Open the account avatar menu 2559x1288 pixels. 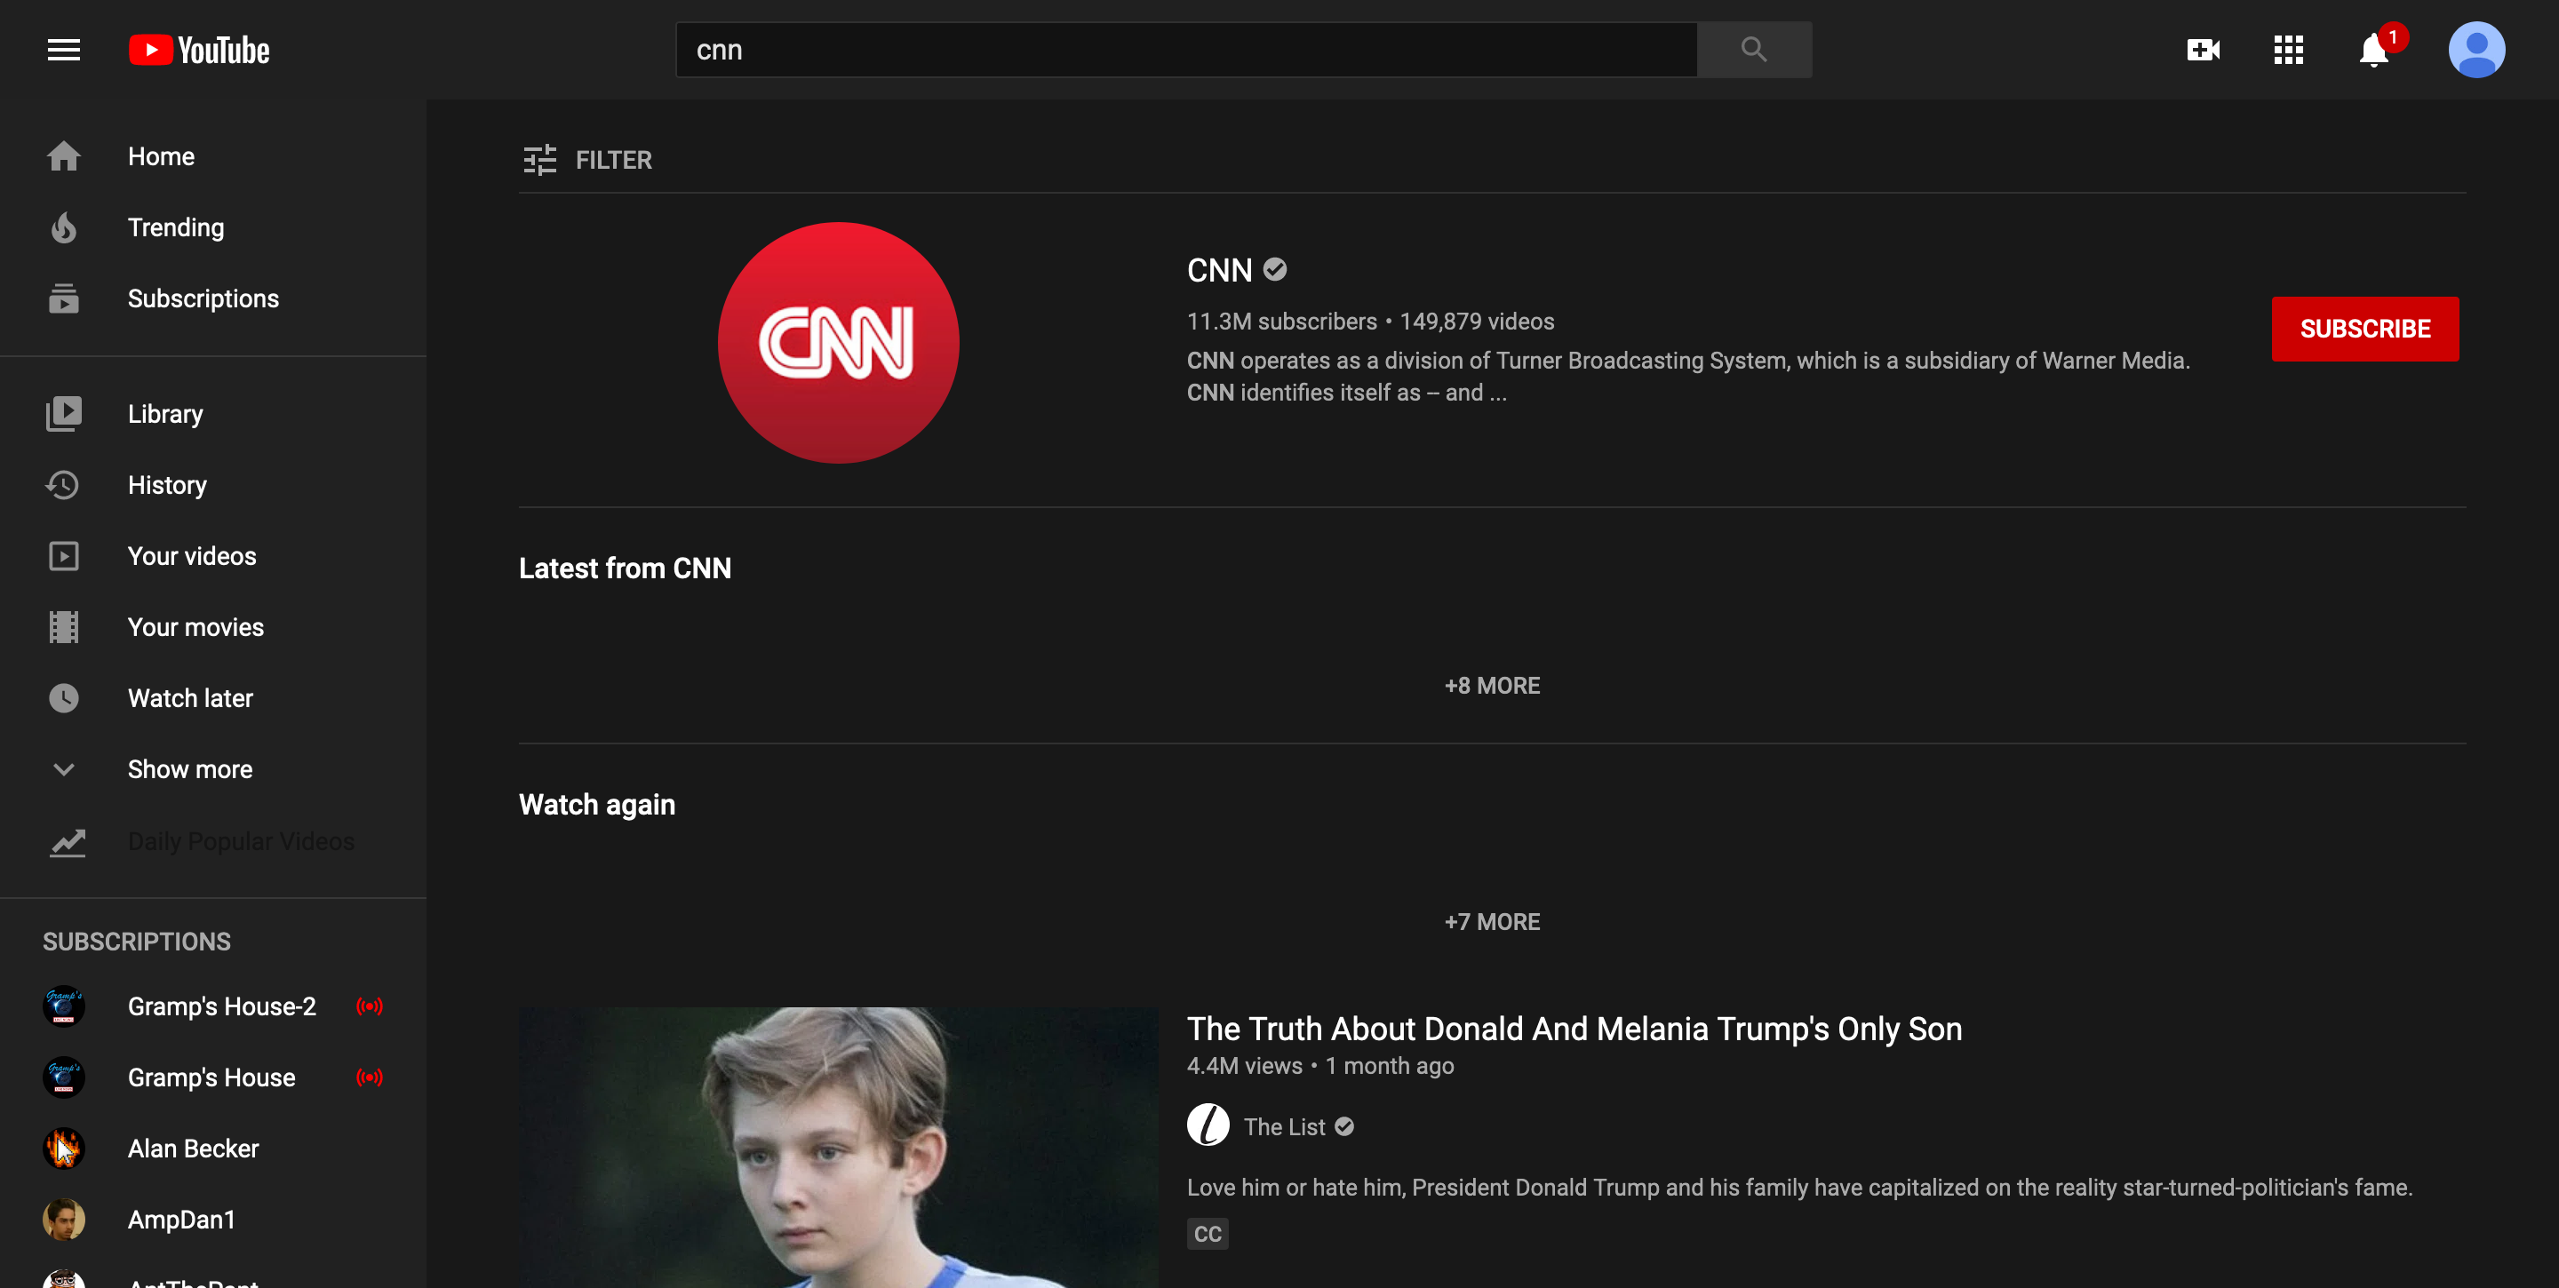[x=2475, y=50]
